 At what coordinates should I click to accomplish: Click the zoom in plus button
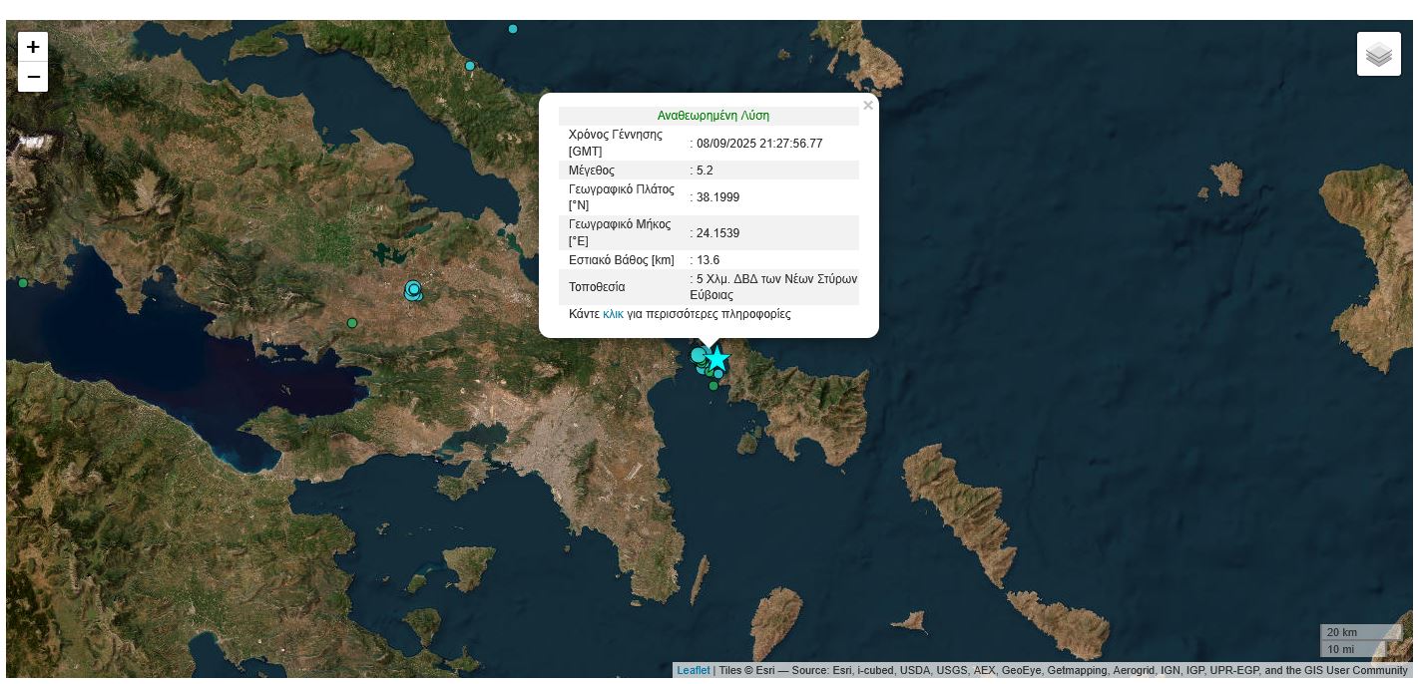tap(33, 47)
